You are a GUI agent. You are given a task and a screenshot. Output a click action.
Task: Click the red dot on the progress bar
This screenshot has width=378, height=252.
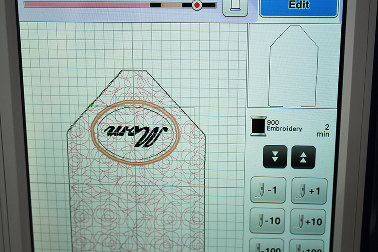197,5
